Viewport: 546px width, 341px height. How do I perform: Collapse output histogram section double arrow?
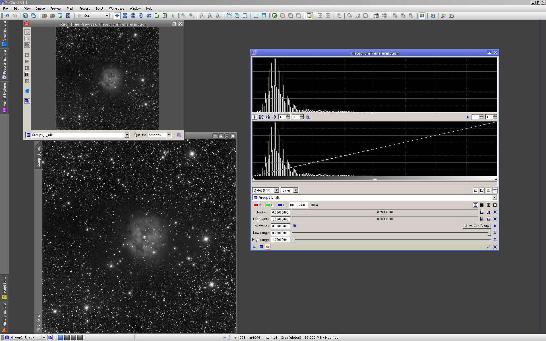click(x=468, y=117)
